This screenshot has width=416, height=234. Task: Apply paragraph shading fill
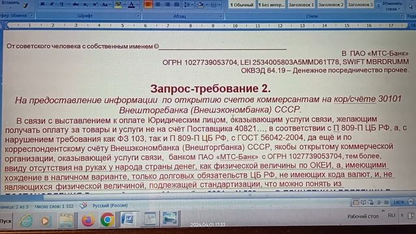pyautogui.click(x=201, y=5)
